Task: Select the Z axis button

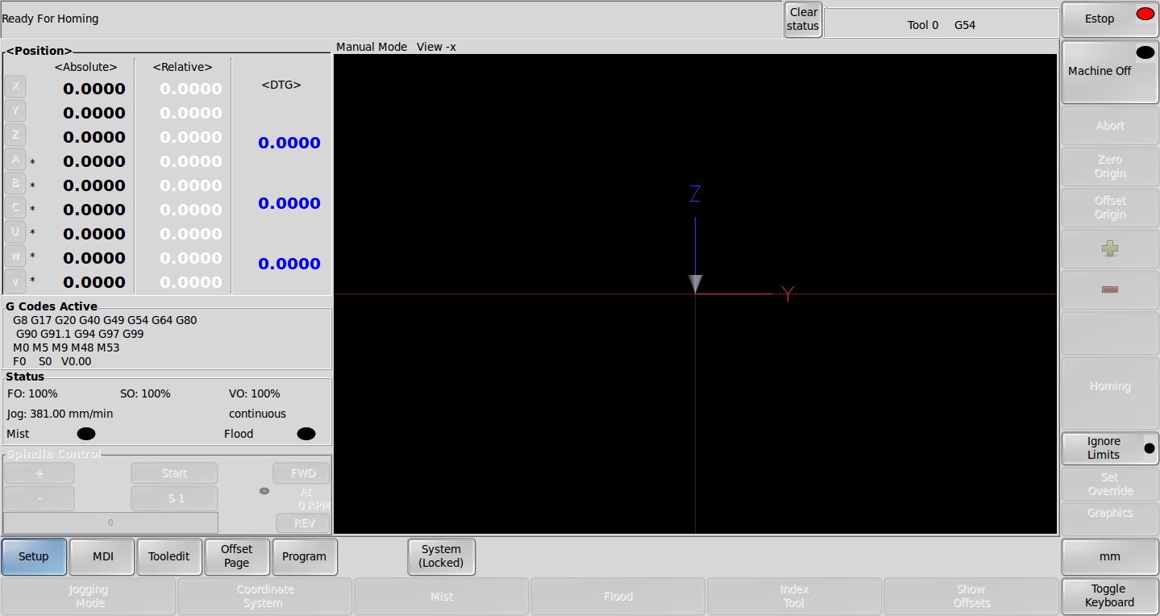Action: click(15, 135)
